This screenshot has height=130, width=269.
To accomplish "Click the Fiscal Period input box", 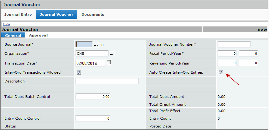I will click(227, 54).
